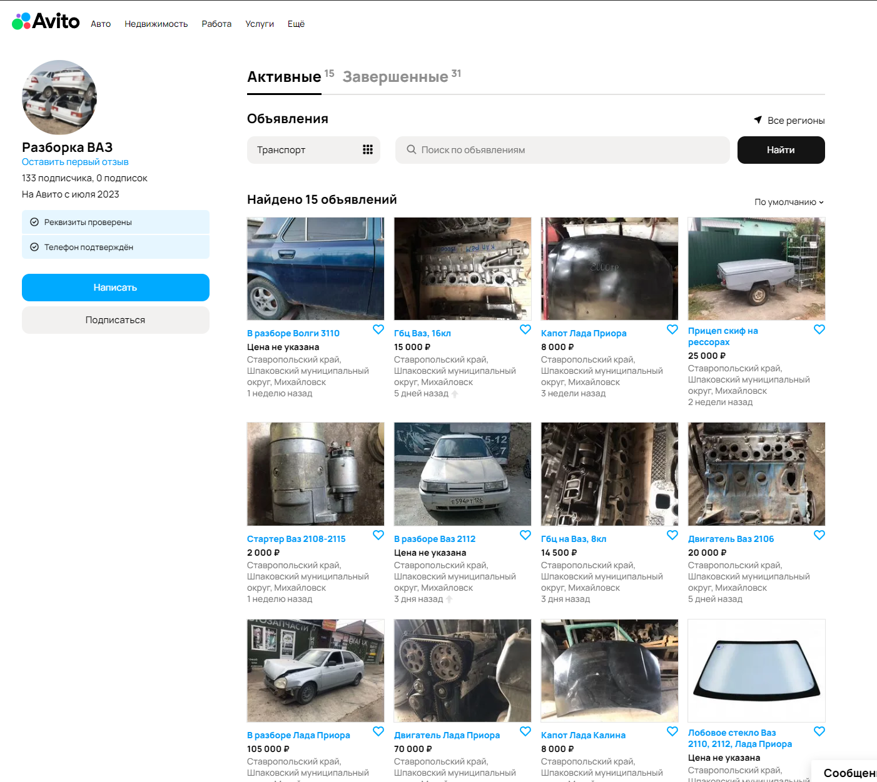877x782 pixels.
Task: Open the Двигатель Ваз 2106 engine photo
Action: pyautogui.click(x=757, y=474)
